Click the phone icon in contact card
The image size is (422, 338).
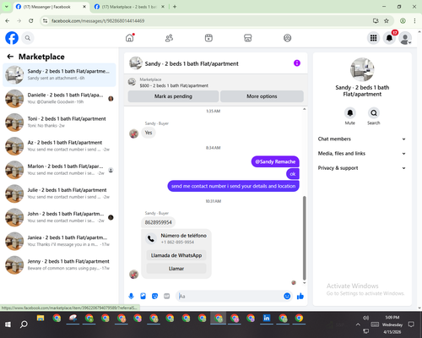151,239
